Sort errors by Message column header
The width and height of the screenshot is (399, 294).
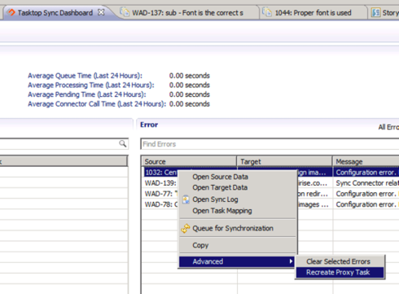coord(366,161)
